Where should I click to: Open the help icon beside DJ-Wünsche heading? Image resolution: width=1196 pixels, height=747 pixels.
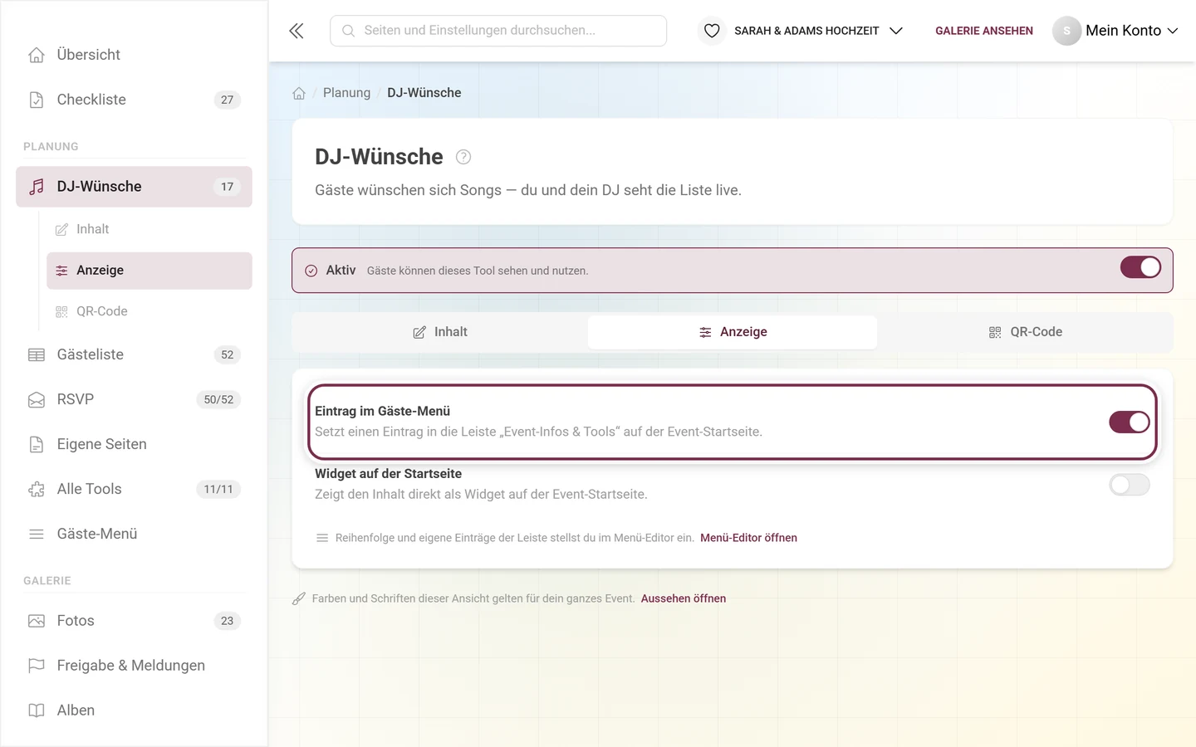tap(463, 157)
